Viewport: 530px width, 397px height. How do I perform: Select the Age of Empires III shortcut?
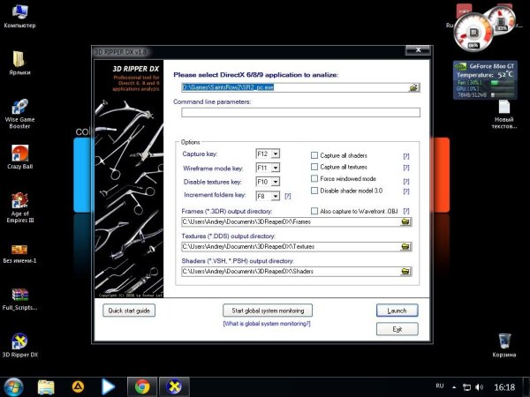pyautogui.click(x=19, y=207)
